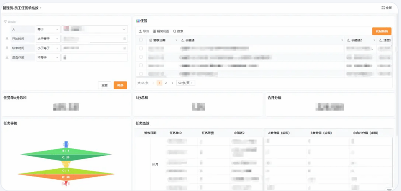Expand the 50 条/页 page size dropdown

pyautogui.click(x=186, y=83)
